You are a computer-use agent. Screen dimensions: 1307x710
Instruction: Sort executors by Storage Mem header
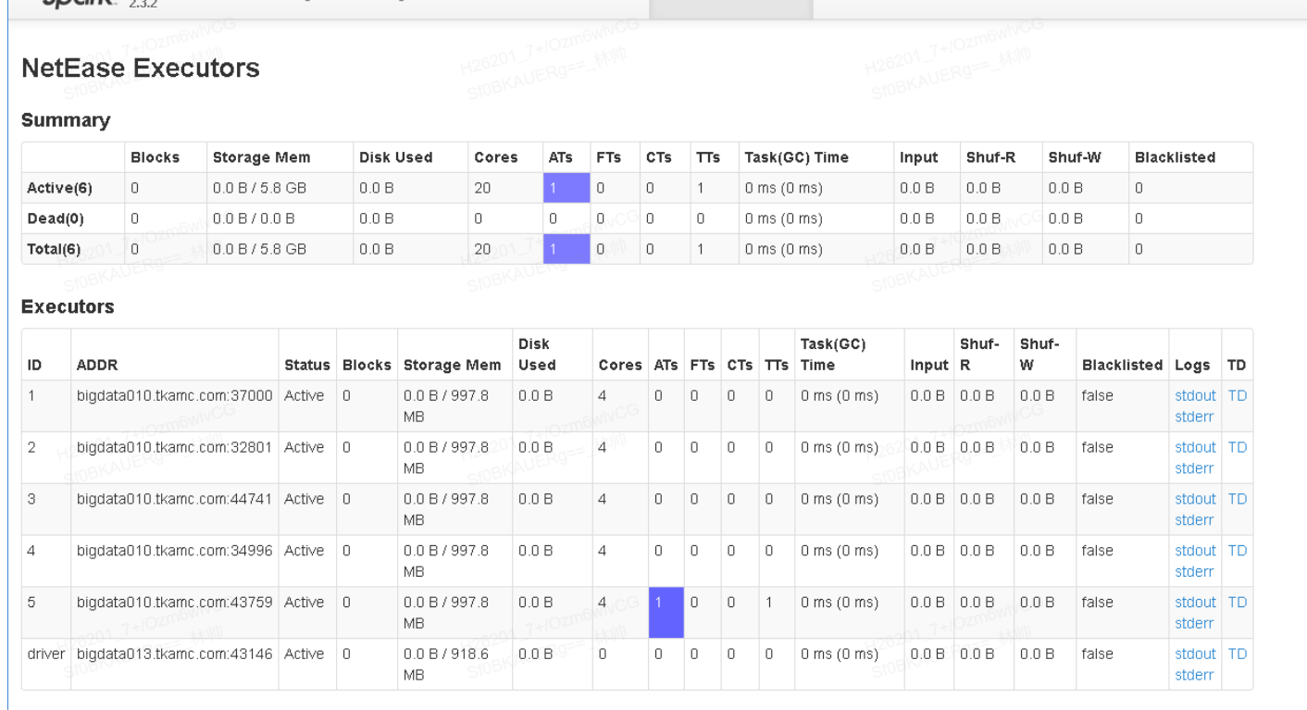tap(452, 366)
